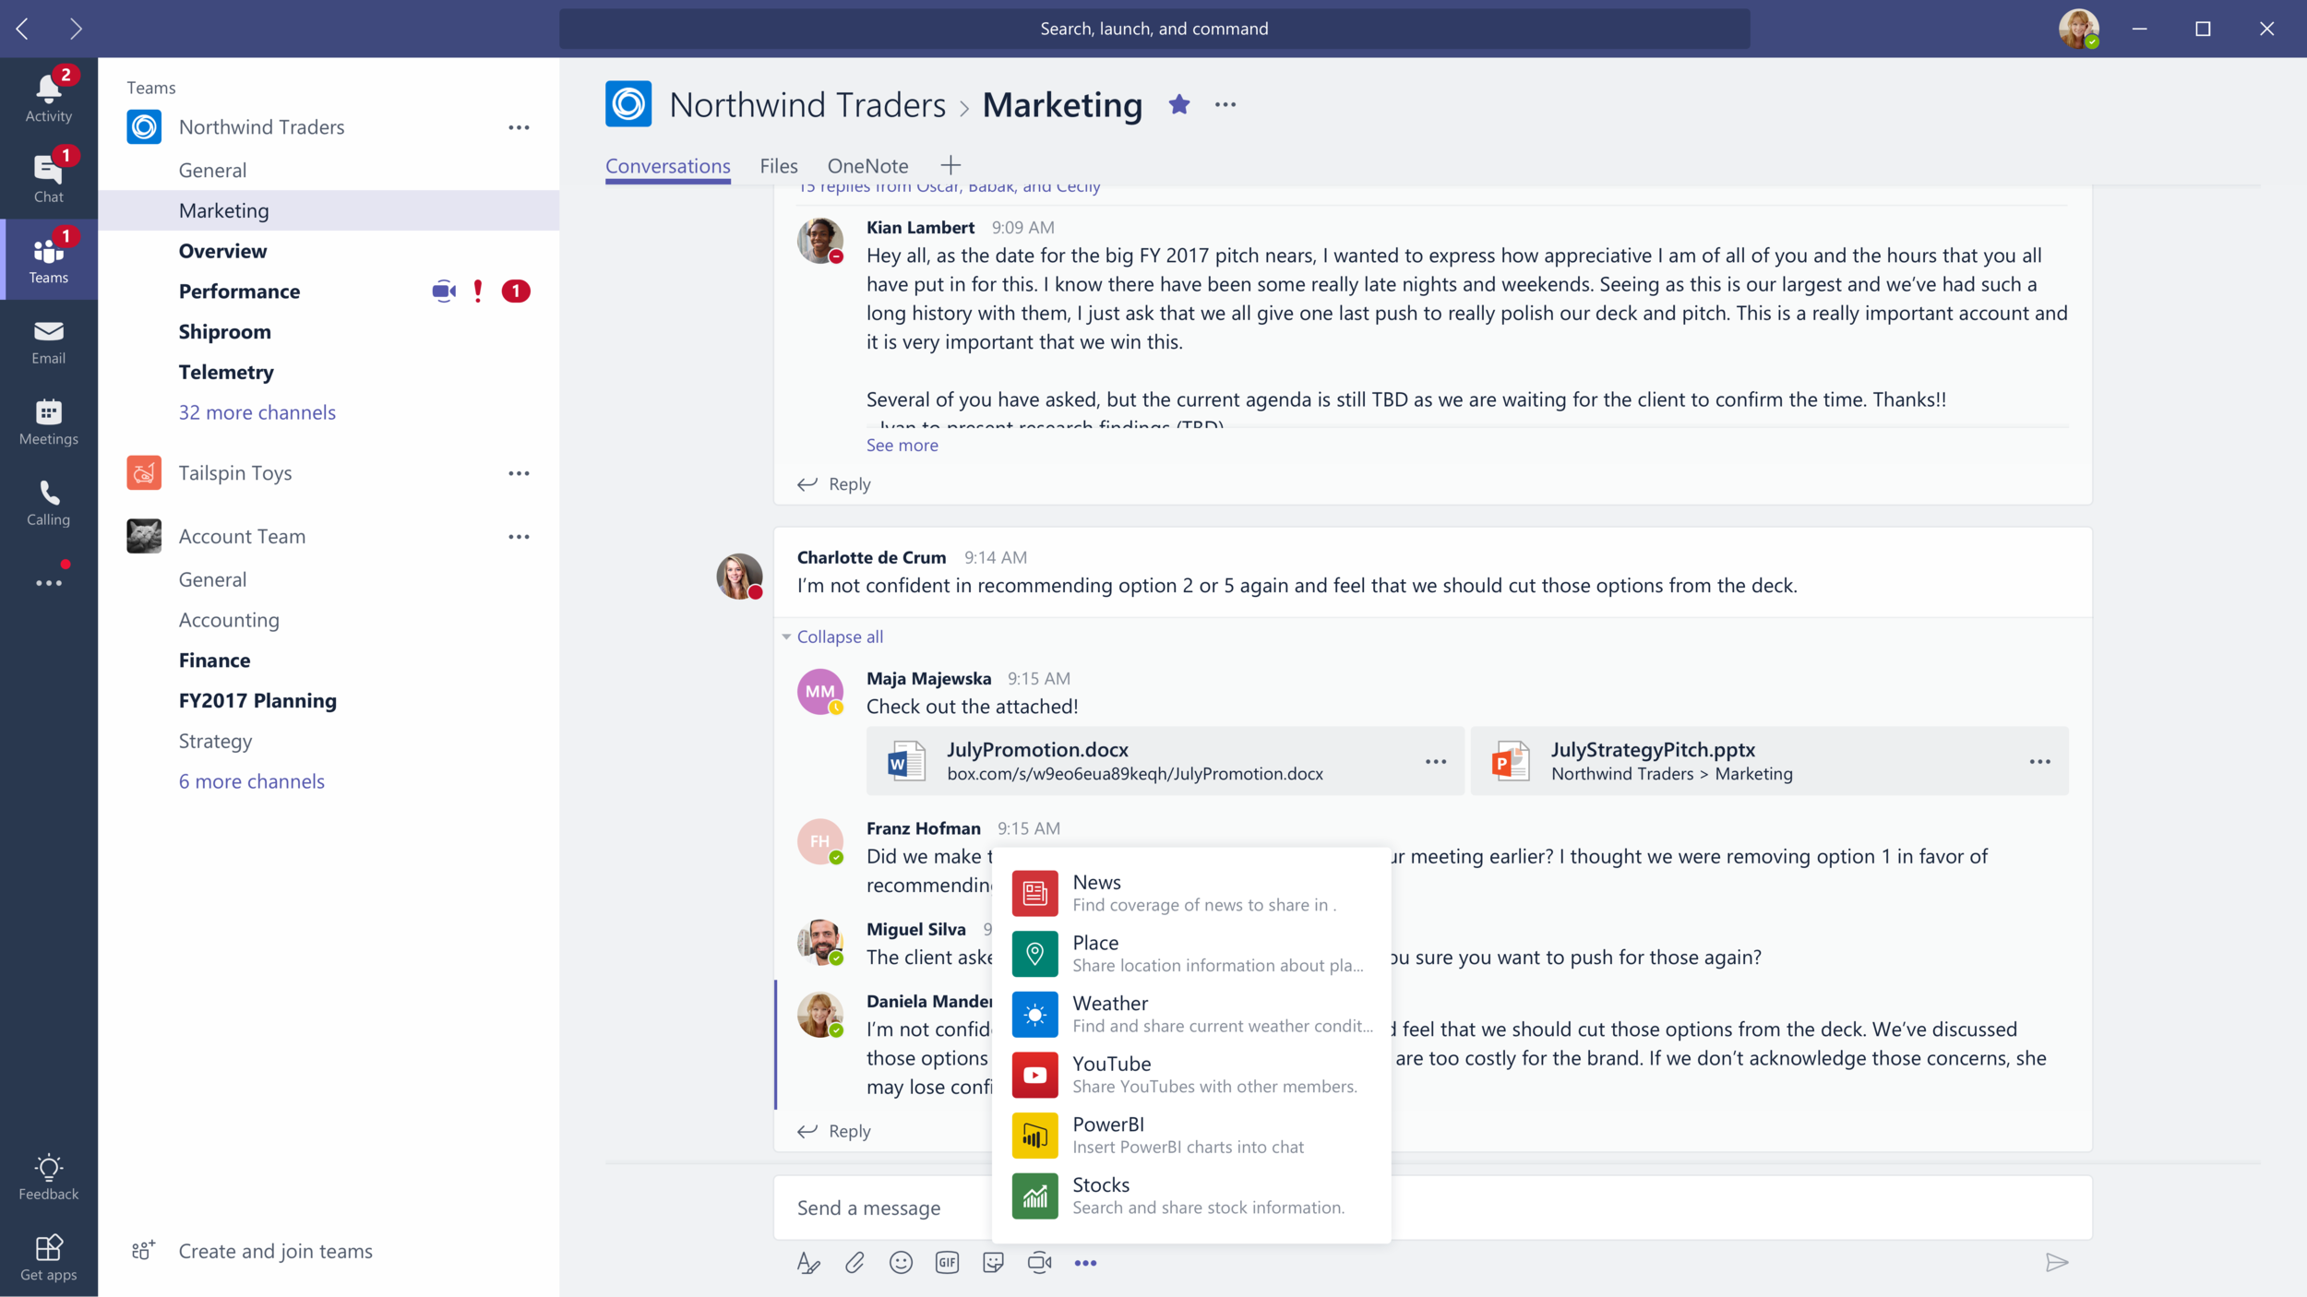Insert a GIF into message
This screenshot has width=2307, height=1297.
[947, 1263]
